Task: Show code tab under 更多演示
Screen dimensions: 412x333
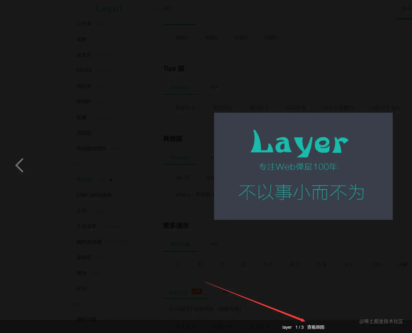Action: pyautogui.click(x=214, y=244)
